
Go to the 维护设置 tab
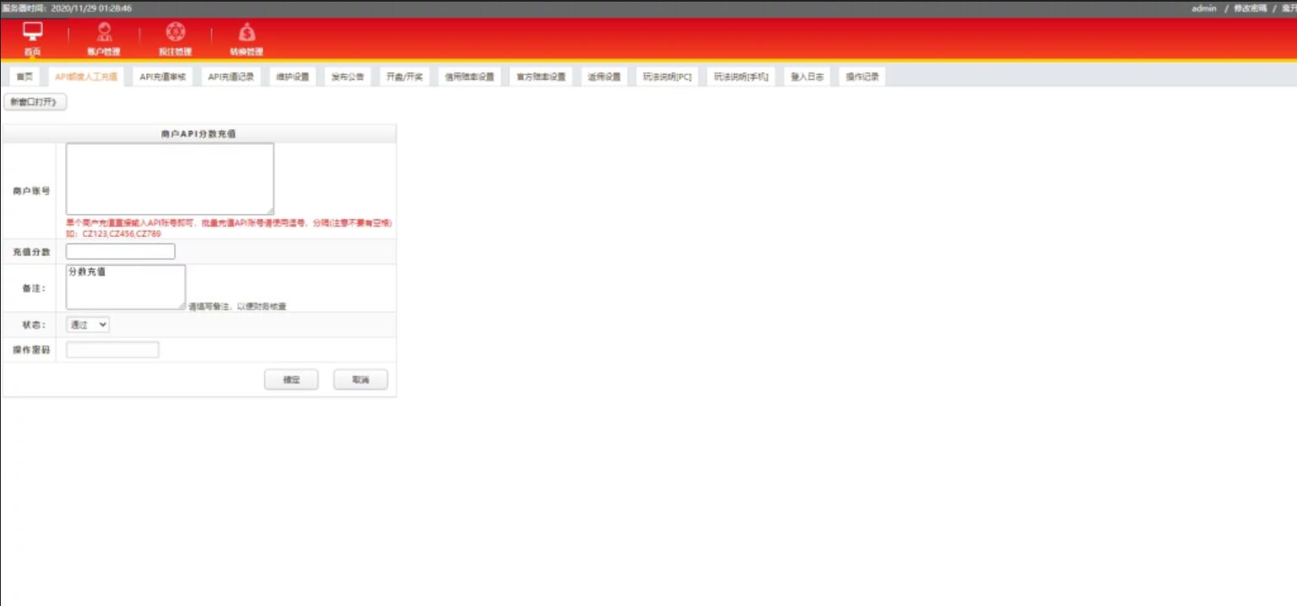(x=292, y=77)
